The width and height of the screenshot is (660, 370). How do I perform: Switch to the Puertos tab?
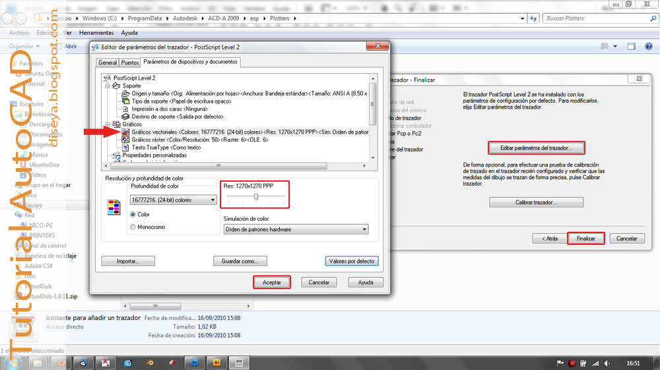click(129, 63)
